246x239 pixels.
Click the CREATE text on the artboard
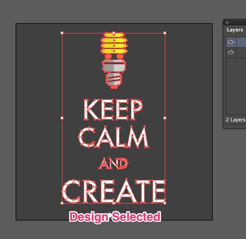(x=113, y=191)
